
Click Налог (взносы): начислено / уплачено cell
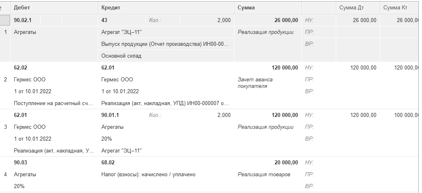148,175
